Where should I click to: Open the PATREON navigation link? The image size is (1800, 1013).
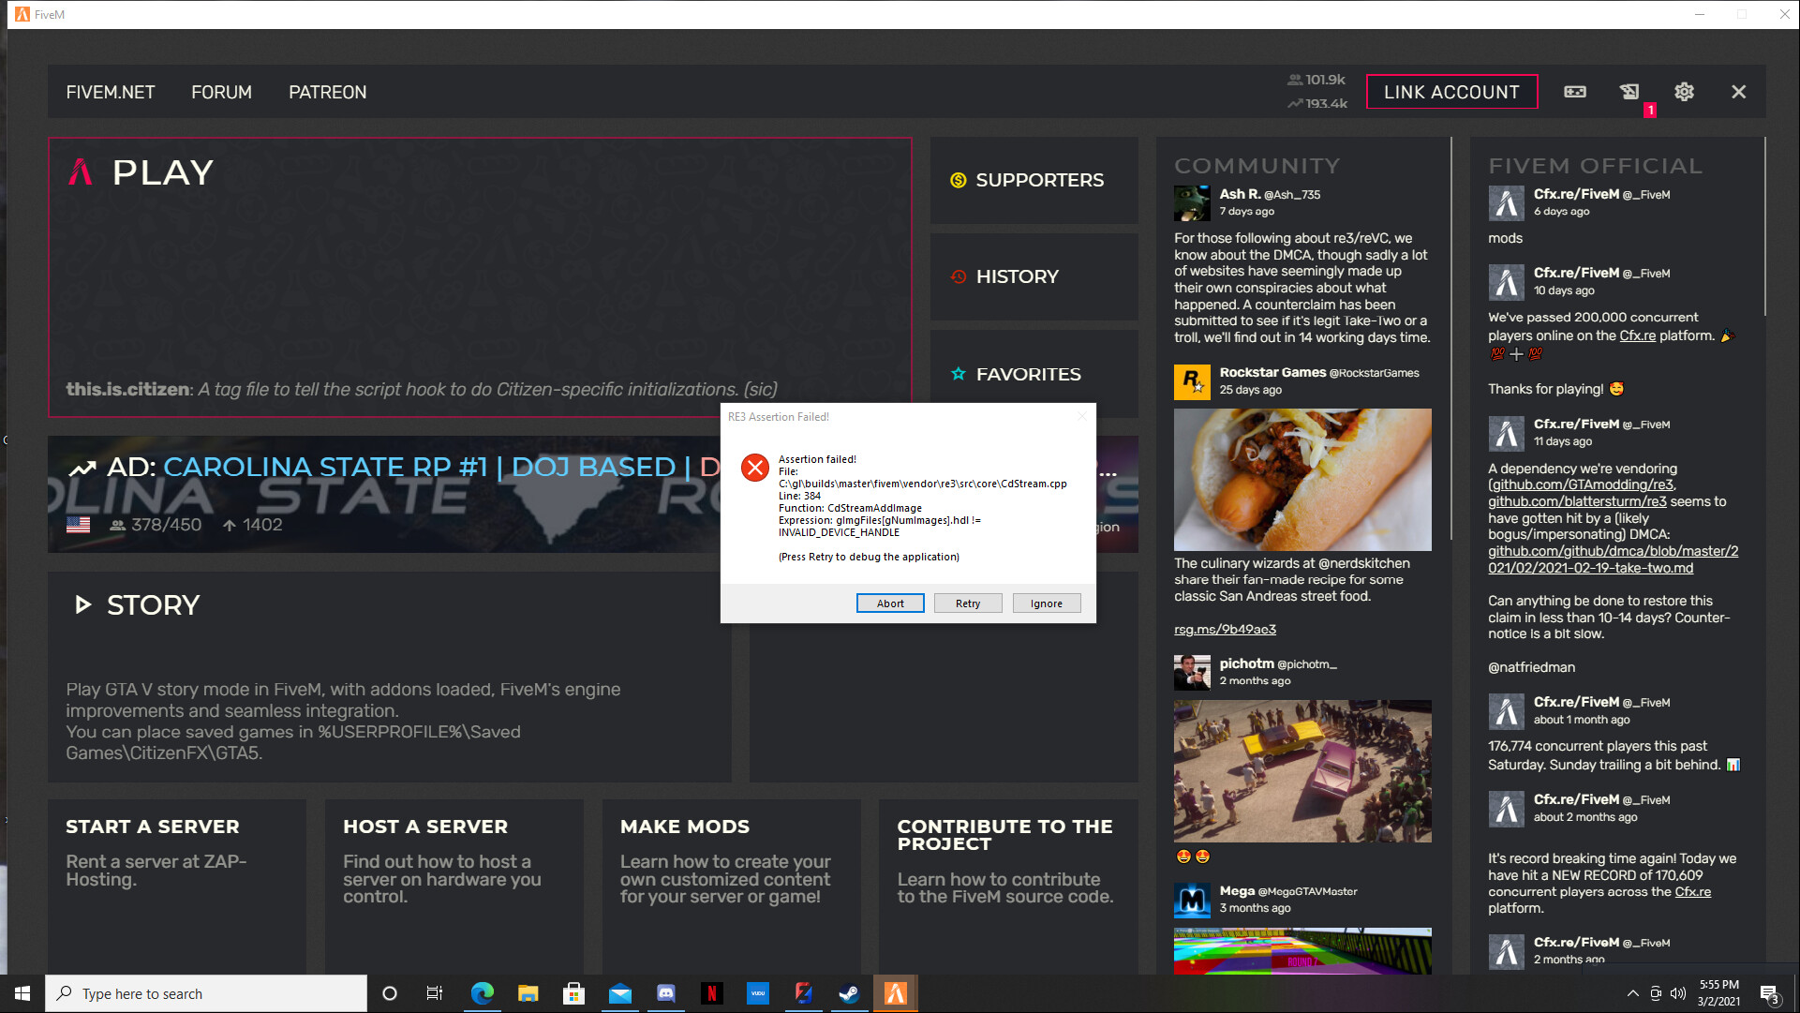point(327,92)
